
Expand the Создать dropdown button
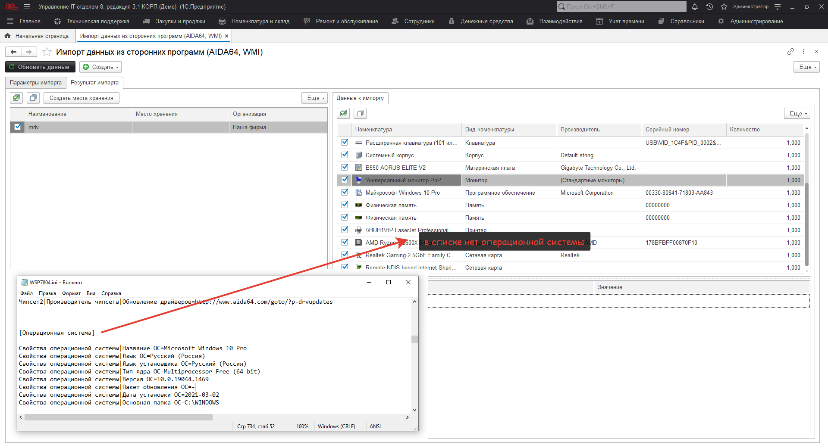(100, 67)
